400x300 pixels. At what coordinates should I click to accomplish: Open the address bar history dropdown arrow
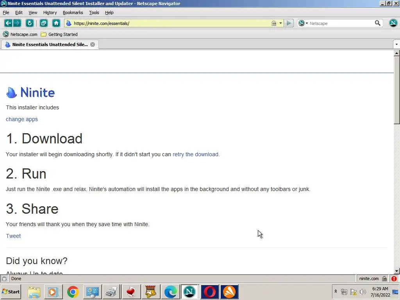pos(280,23)
